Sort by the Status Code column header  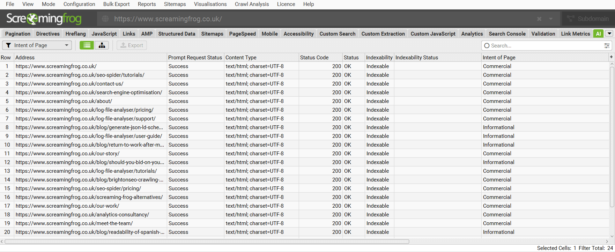pos(320,58)
